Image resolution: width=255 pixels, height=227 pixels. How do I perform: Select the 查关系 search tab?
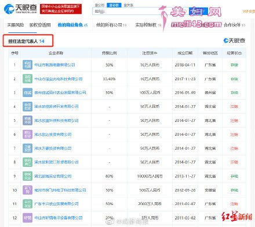pos(129,5)
